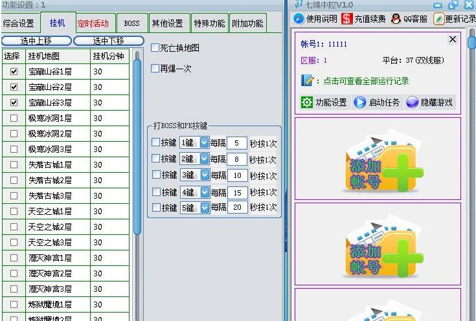Click the 启动任务 play icon
Screen dimensions: 476x321
[359, 102]
